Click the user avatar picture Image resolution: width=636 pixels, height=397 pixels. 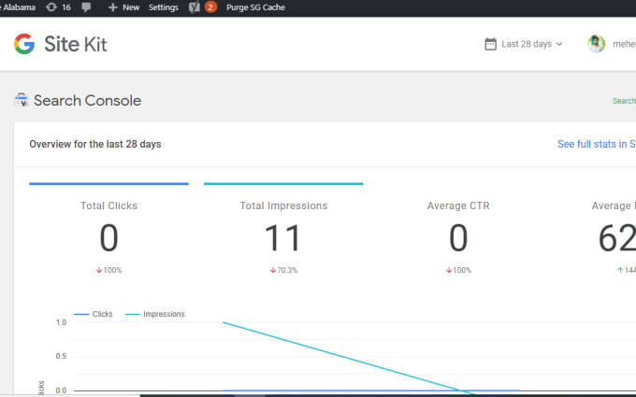[x=597, y=44]
